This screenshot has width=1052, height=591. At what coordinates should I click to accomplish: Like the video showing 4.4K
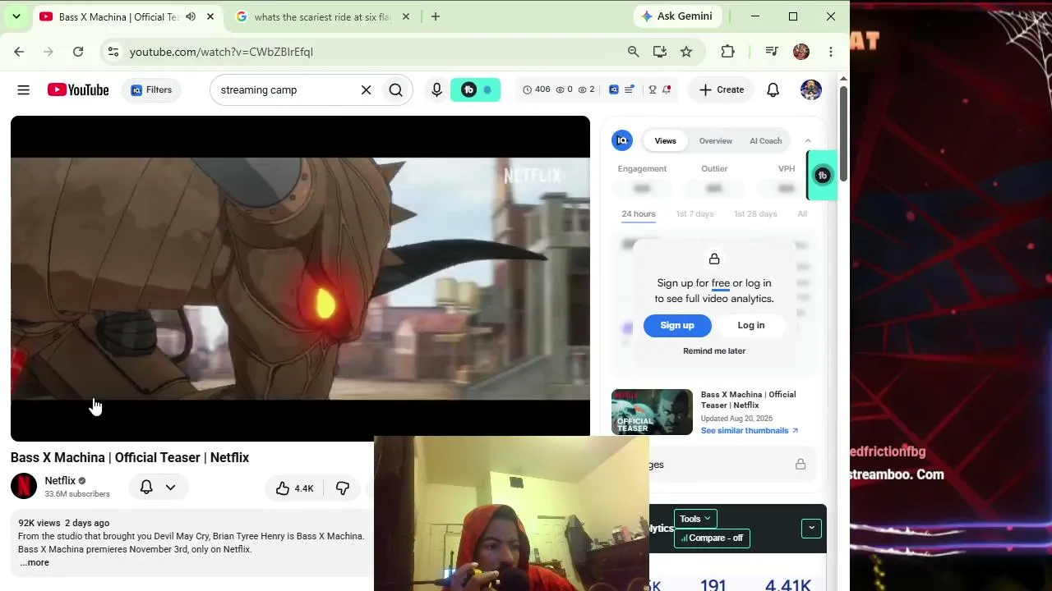[x=295, y=488]
